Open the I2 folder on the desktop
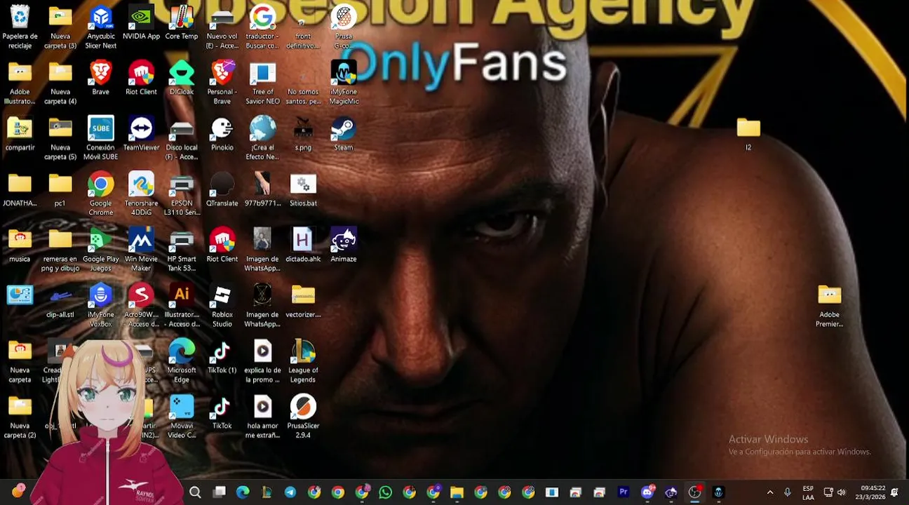This screenshot has width=909, height=505. [748, 134]
